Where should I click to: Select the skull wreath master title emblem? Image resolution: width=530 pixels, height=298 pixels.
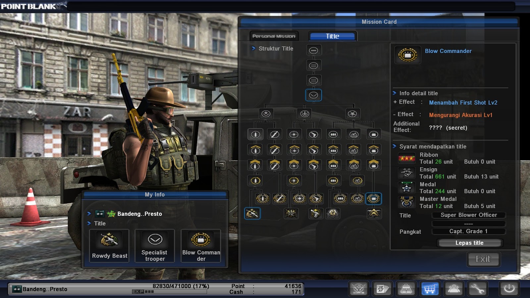coord(333,214)
